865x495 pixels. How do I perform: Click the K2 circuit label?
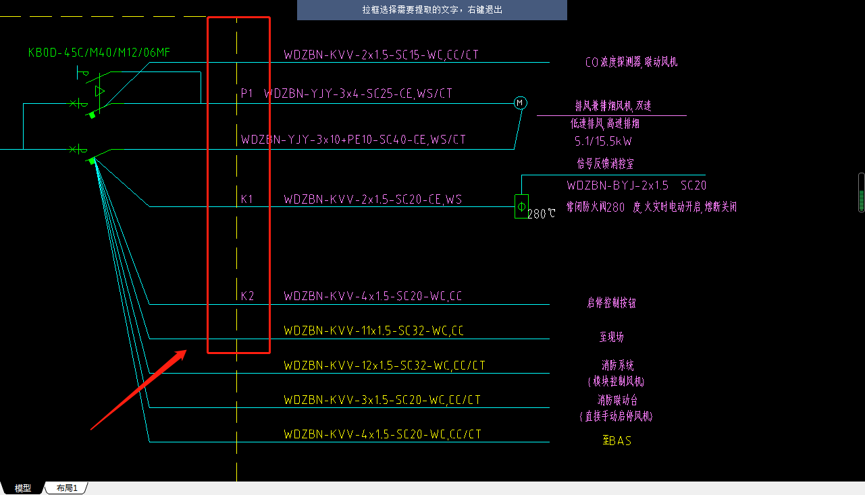[248, 296]
